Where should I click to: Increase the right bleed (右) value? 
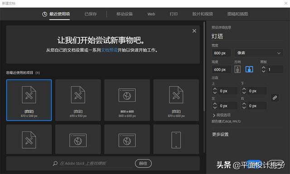point(244,104)
